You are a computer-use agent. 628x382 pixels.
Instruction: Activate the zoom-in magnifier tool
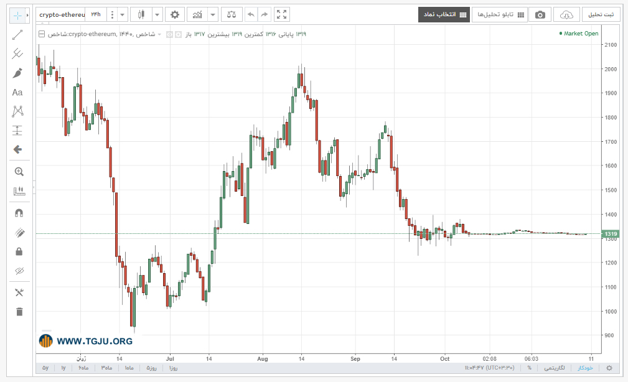coord(19,172)
